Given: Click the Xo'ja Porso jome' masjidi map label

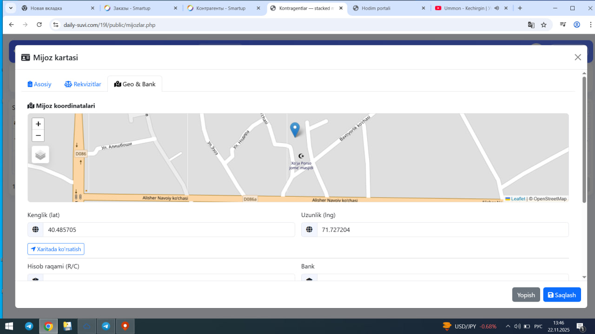Looking at the screenshot, I should (302, 165).
